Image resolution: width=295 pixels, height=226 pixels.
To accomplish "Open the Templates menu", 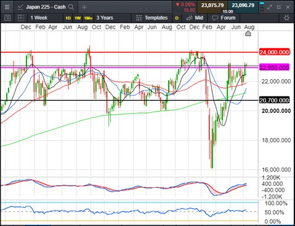I will point(152,18).
